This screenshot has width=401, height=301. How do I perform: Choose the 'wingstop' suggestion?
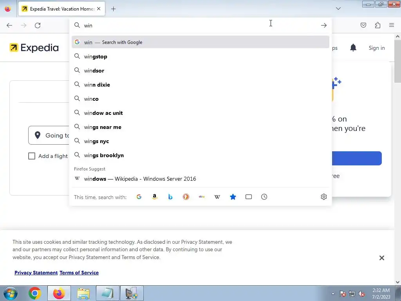pyautogui.click(x=200, y=56)
